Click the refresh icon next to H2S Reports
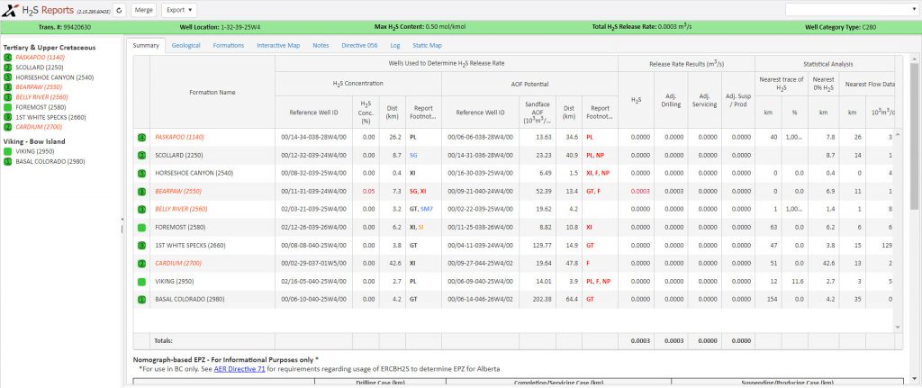Screen dimensions: 922x388 coord(120,10)
